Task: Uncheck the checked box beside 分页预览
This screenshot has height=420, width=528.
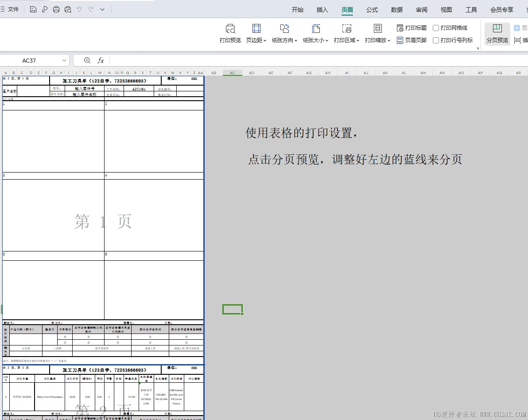Action: [516, 28]
